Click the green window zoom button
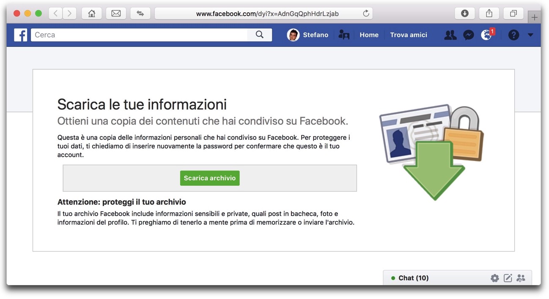Image resolution: width=549 pixels, height=299 pixels. 38,14
